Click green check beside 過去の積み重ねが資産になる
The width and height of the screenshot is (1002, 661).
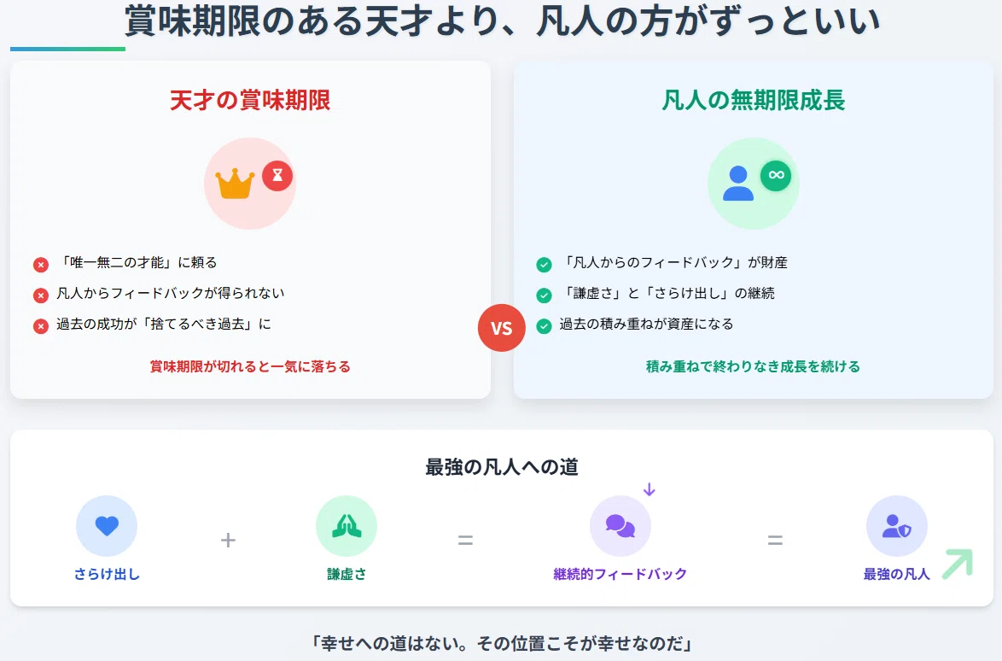[x=544, y=326]
